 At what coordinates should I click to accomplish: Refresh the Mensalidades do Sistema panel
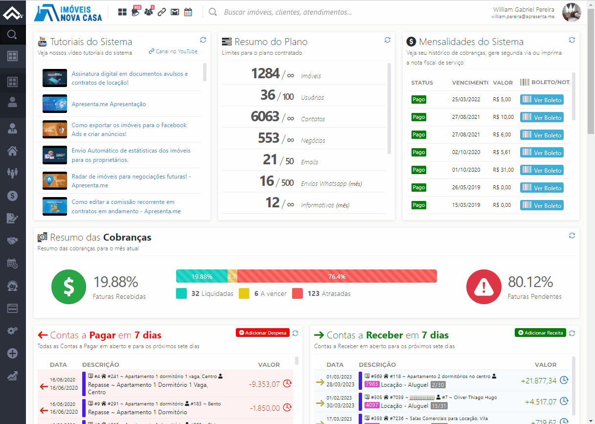click(572, 40)
